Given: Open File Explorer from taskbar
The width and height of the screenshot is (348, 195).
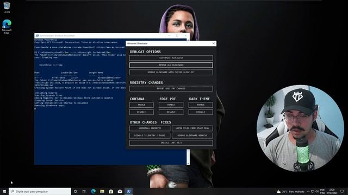Looking at the screenshot, I should (x=102, y=191).
